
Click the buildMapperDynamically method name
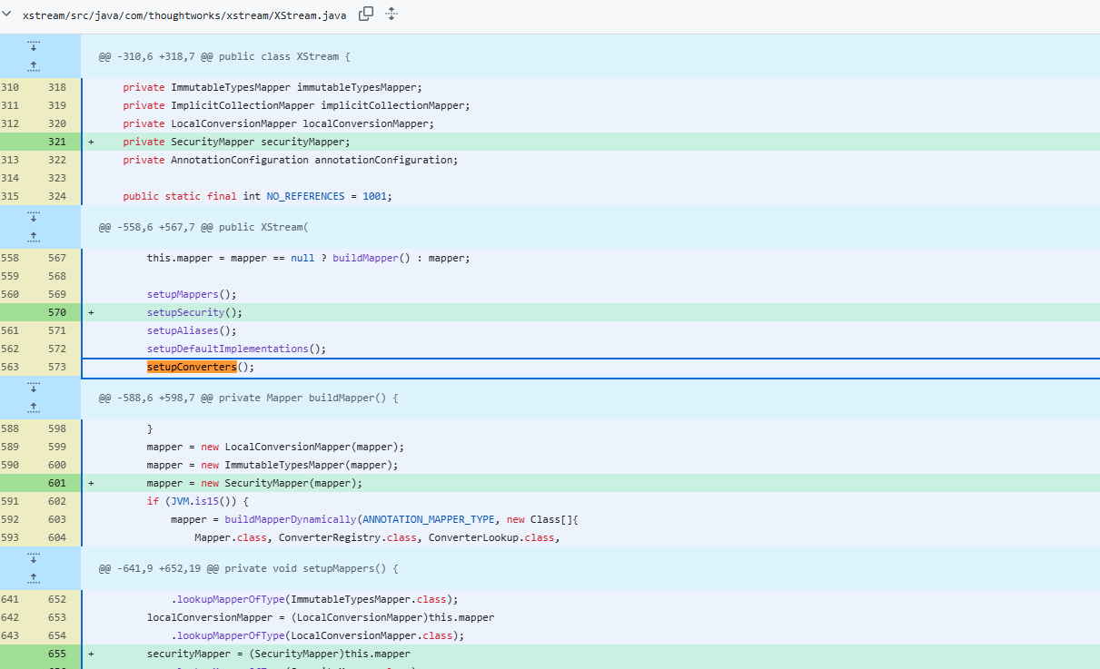(x=291, y=519)
